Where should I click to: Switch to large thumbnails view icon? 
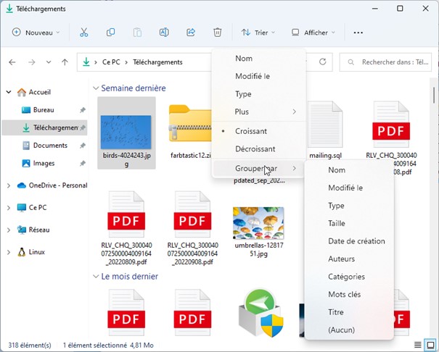(429, 345)
